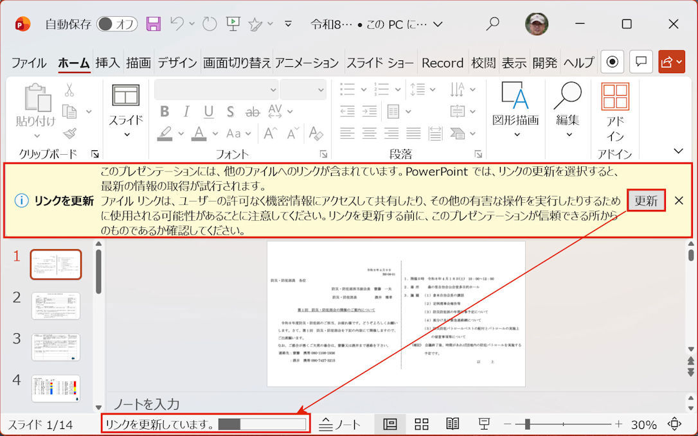Viewport: 698px width, 436px height.
Task: Undo the last action
Action: 177,24
